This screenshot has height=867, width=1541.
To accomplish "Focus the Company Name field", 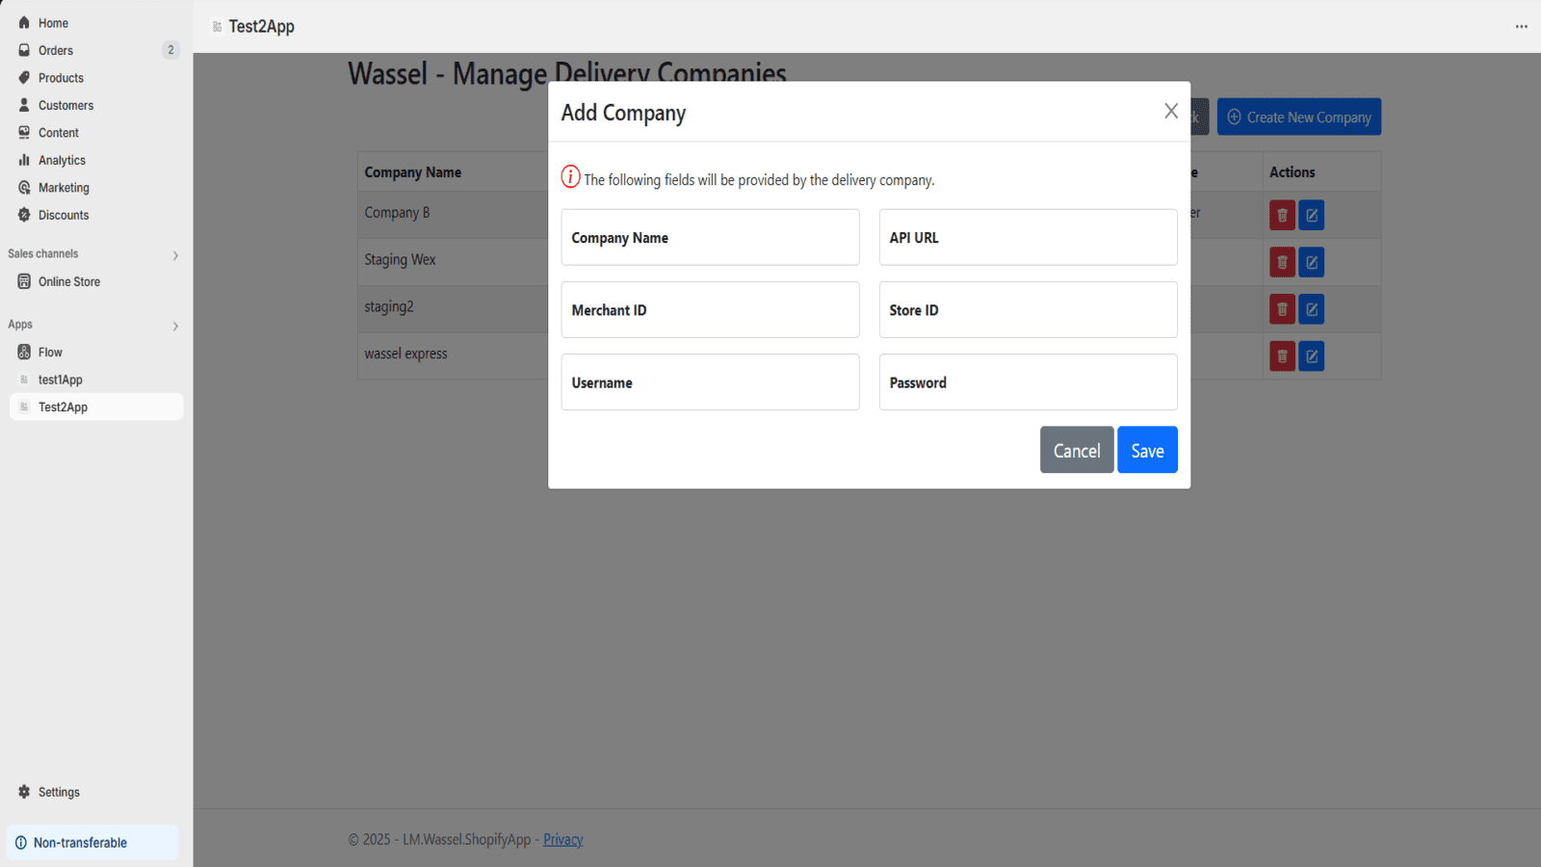I will pos(711,237).
